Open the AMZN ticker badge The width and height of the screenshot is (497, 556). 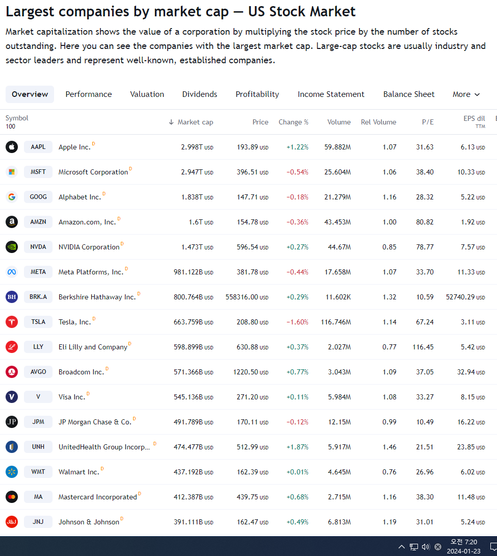tap(38, 222)
